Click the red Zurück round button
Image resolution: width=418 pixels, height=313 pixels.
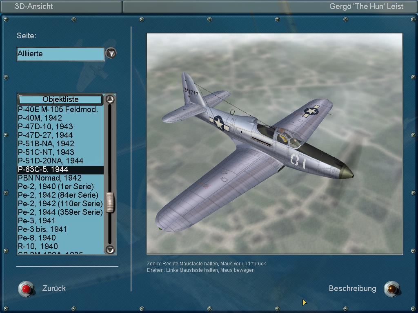pyautogui.click(x=26, y=289)
